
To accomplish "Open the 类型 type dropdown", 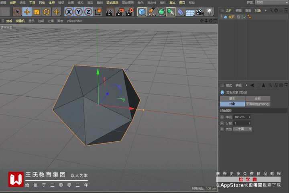I will coord(242,129).
